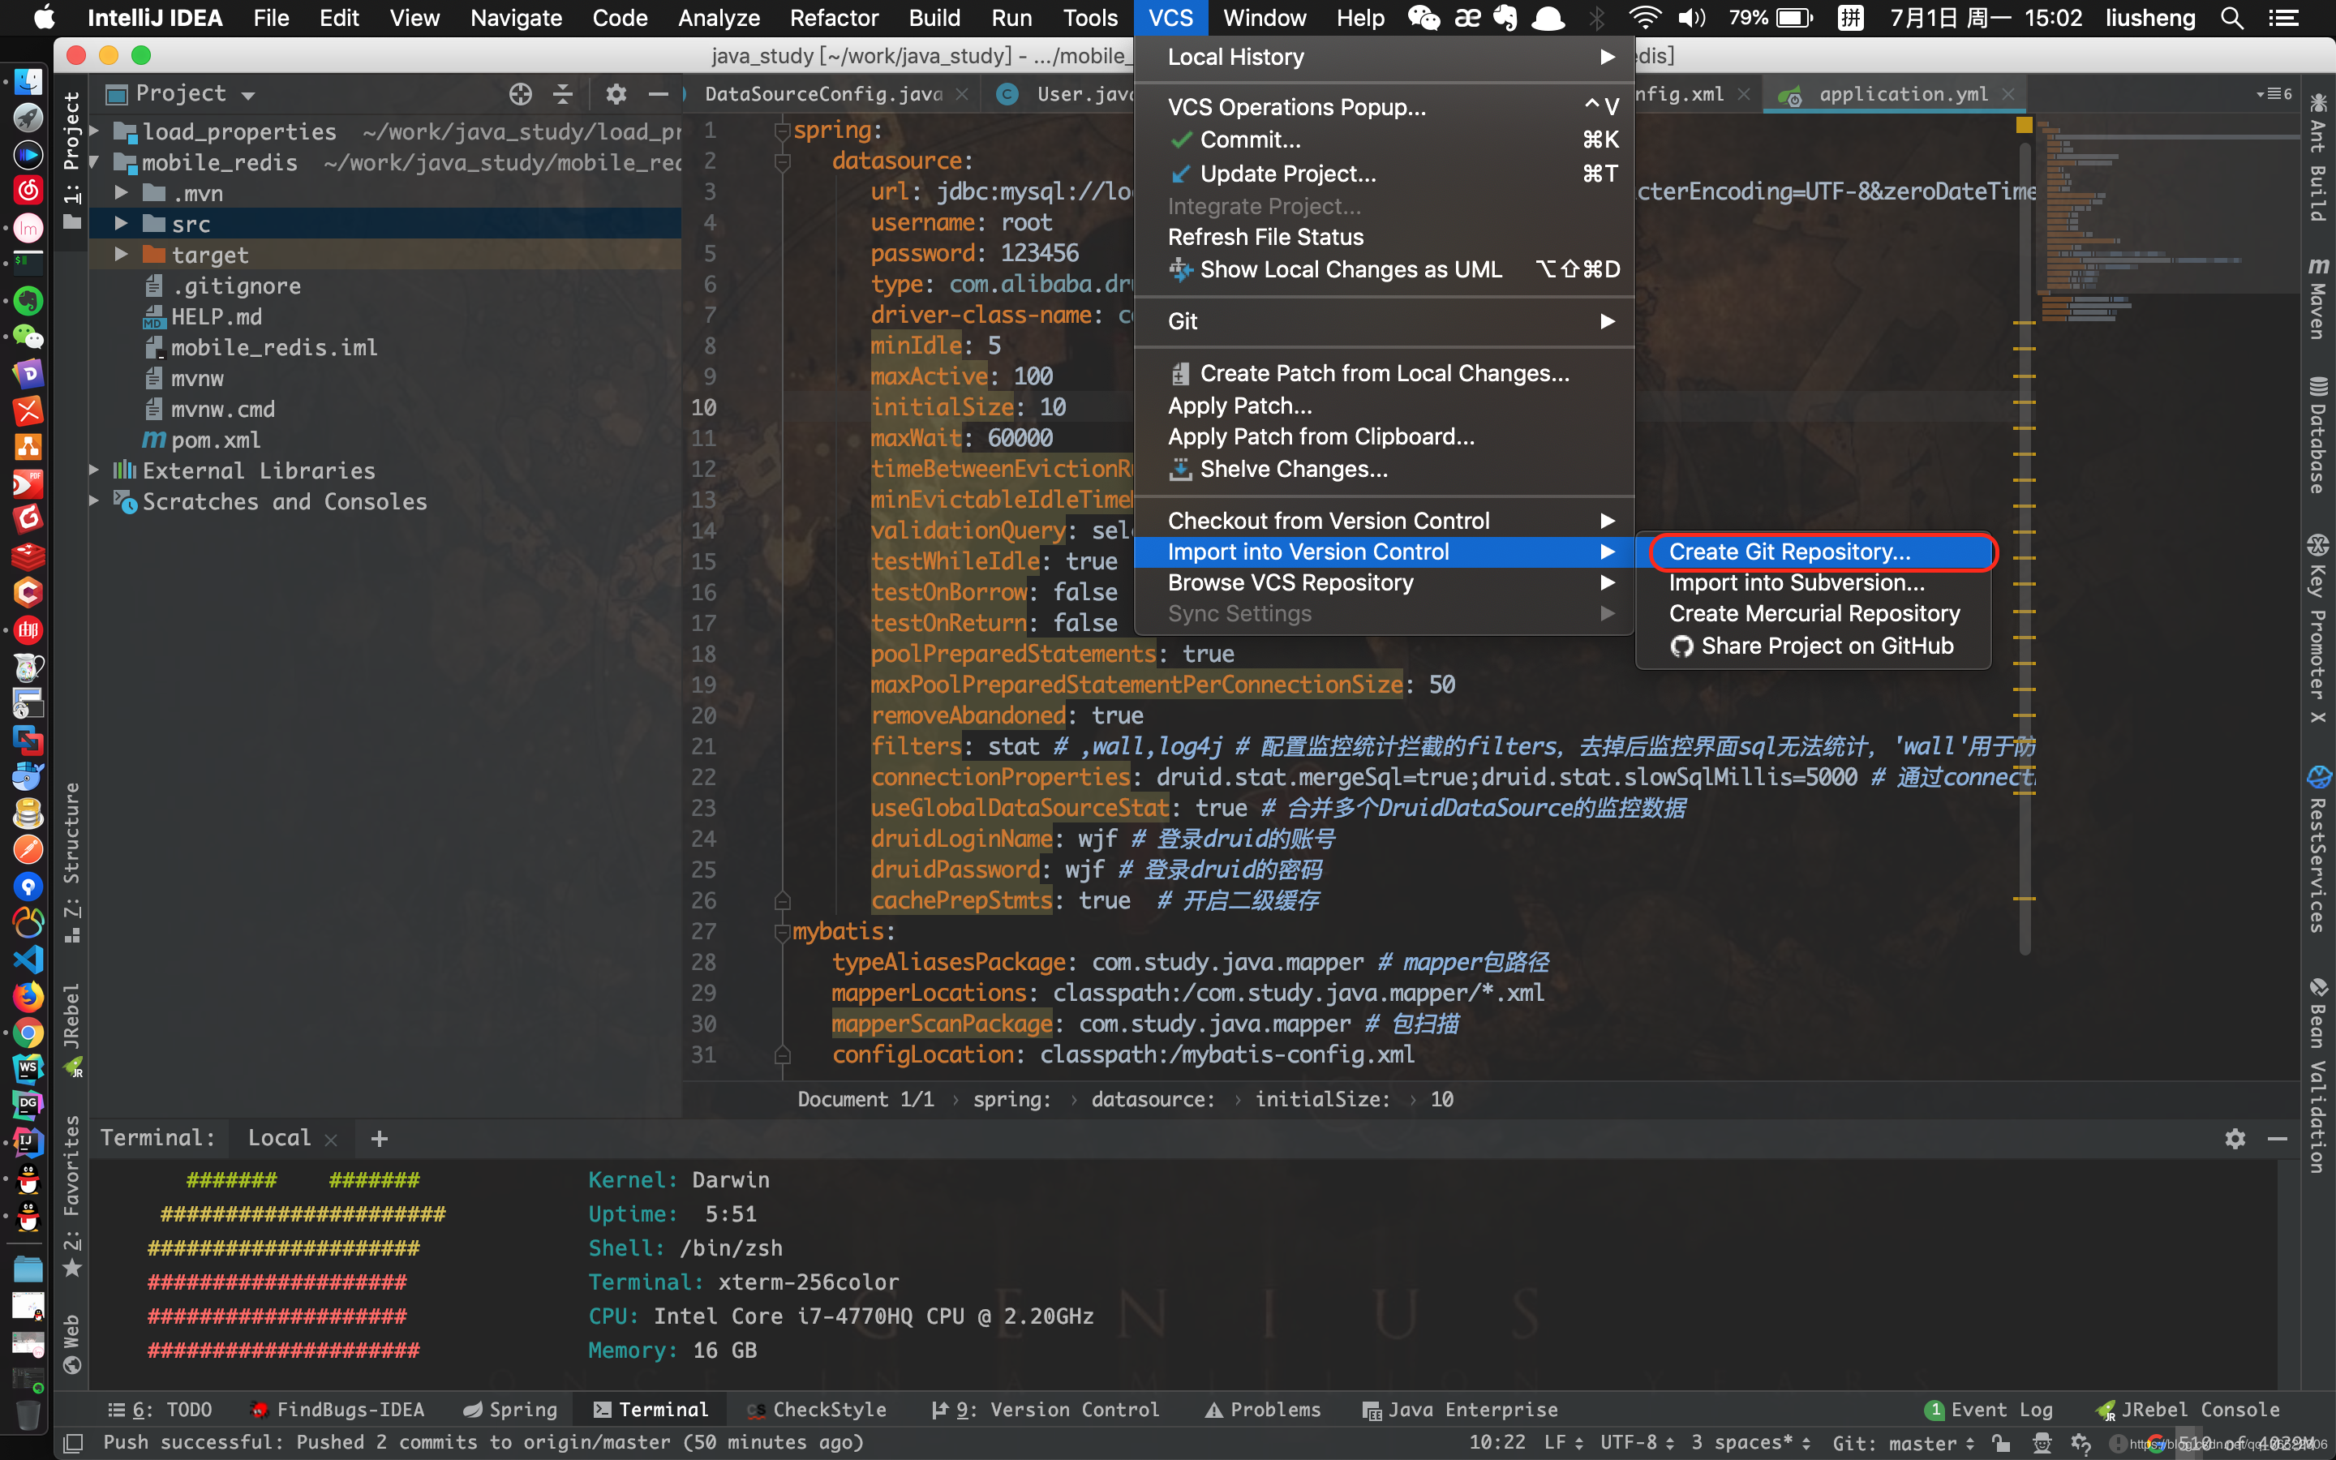This screenshot has height=1460, width=2336.
Task: Open Chrome from the dock
Action: (28, 1033)
